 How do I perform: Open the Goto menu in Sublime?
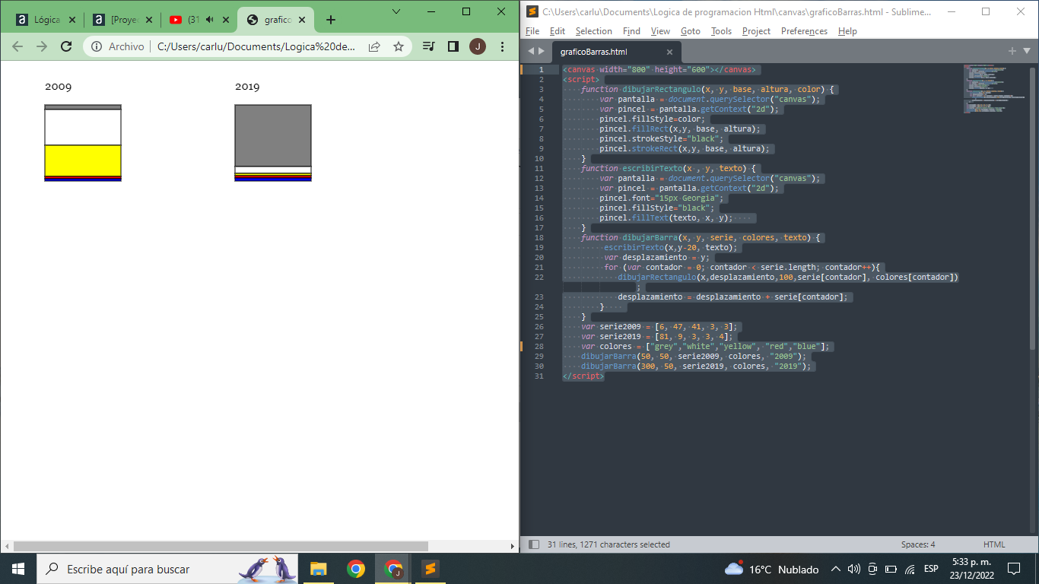pos(691,31)
